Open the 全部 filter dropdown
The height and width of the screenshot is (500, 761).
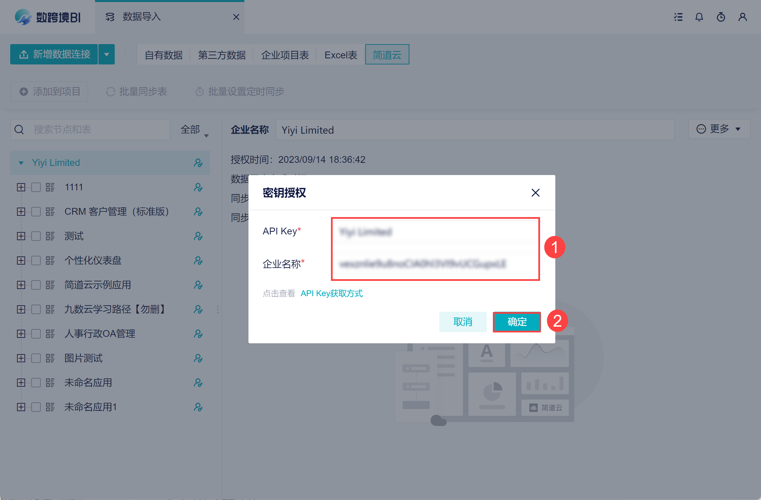pyautogui.click(x=194, y=130)
